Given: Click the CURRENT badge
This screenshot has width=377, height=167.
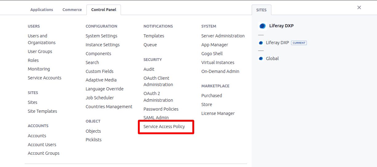Looking at the screenshot, I should coord(299,43).
